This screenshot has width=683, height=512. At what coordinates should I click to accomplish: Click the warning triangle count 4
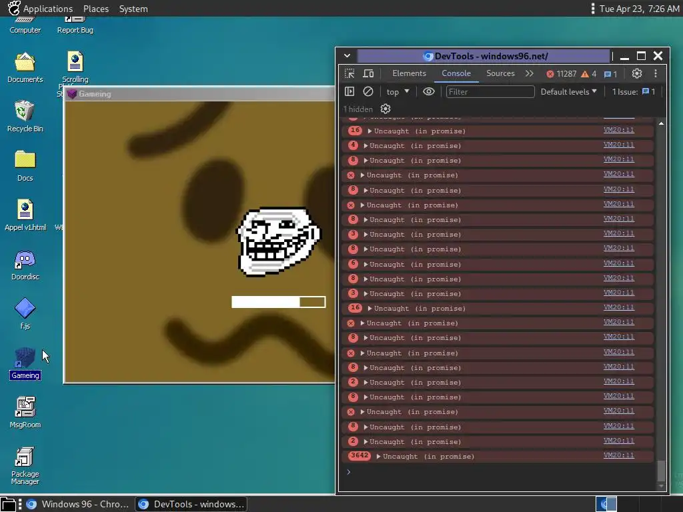589,74
